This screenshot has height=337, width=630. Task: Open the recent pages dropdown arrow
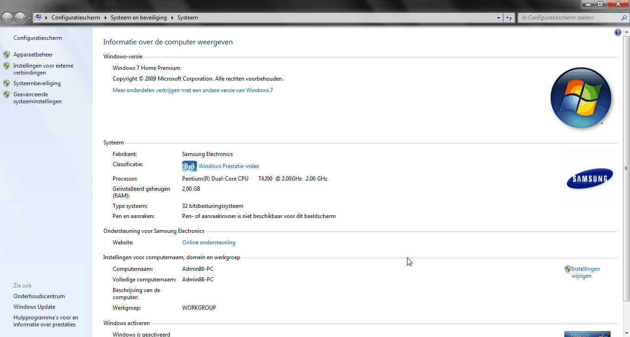(30, 18)
